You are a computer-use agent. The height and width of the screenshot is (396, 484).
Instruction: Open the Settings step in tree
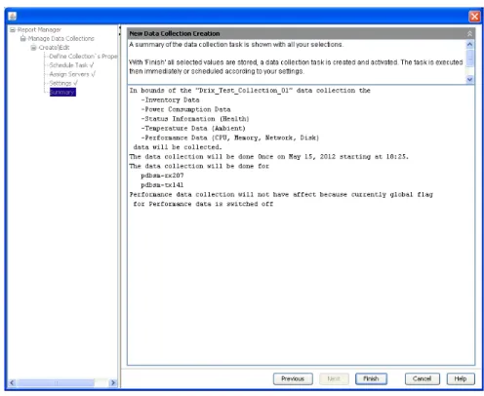coord(63,83)
